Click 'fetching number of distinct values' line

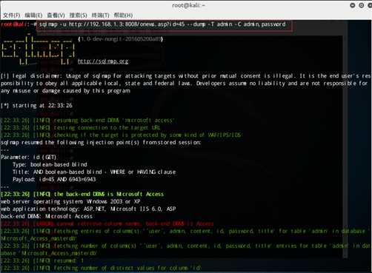(101, 268)
